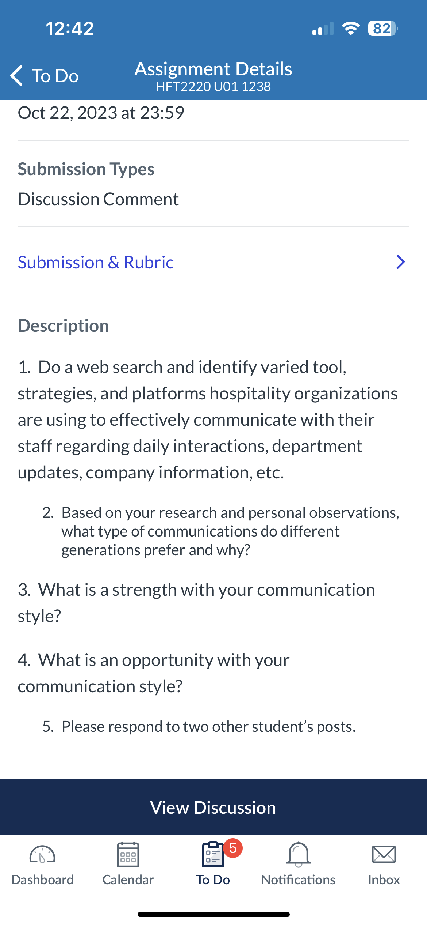This screenshot has width=427, height=926.
Task: Collapse the Submission Types section
Action: [x=86, y=169]
